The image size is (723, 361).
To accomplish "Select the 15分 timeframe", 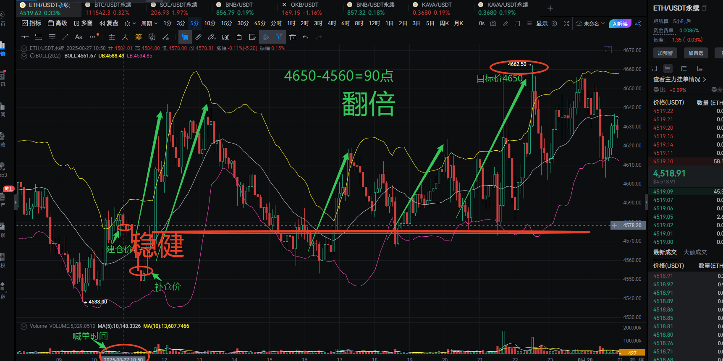I will 226,24.
